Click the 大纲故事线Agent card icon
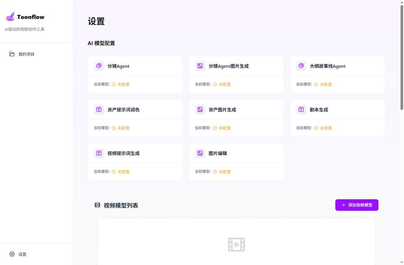 click(x=301, y=66)
